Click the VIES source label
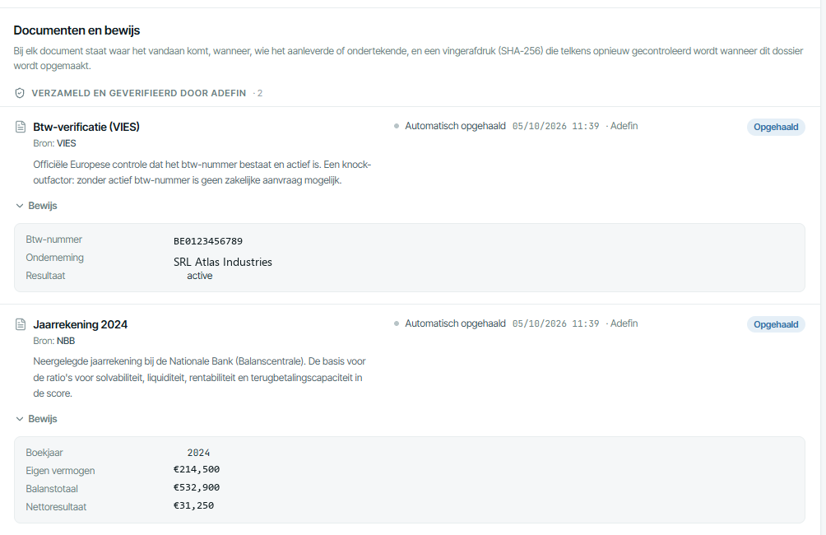The width and height of the screenshot is (826, 535). pyautogui.click(x=67, y=143)
